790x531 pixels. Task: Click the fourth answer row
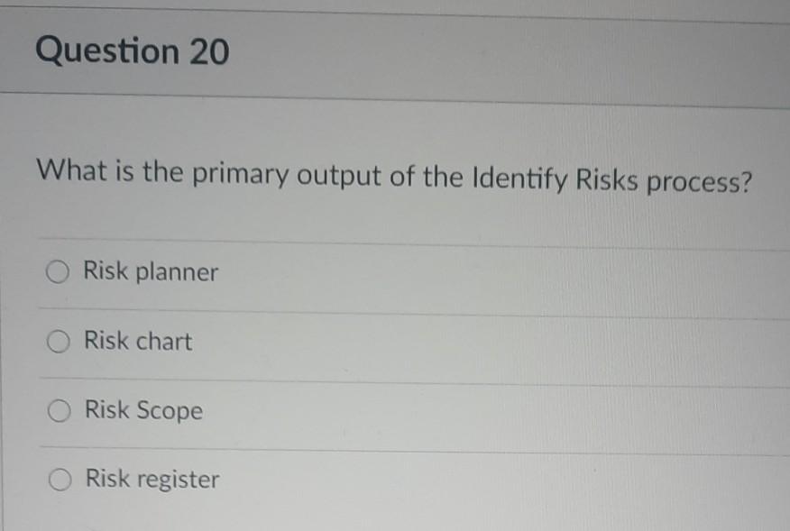395,480
